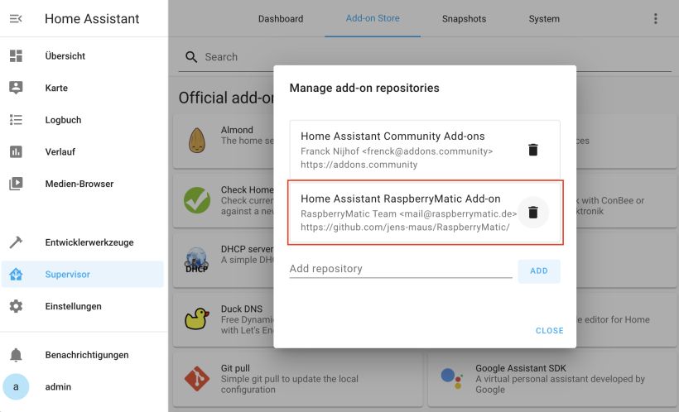679x412 pixels.
Task: Open Entwicklerwerkzeuge in the sidebar
Action: click(82, 242)
